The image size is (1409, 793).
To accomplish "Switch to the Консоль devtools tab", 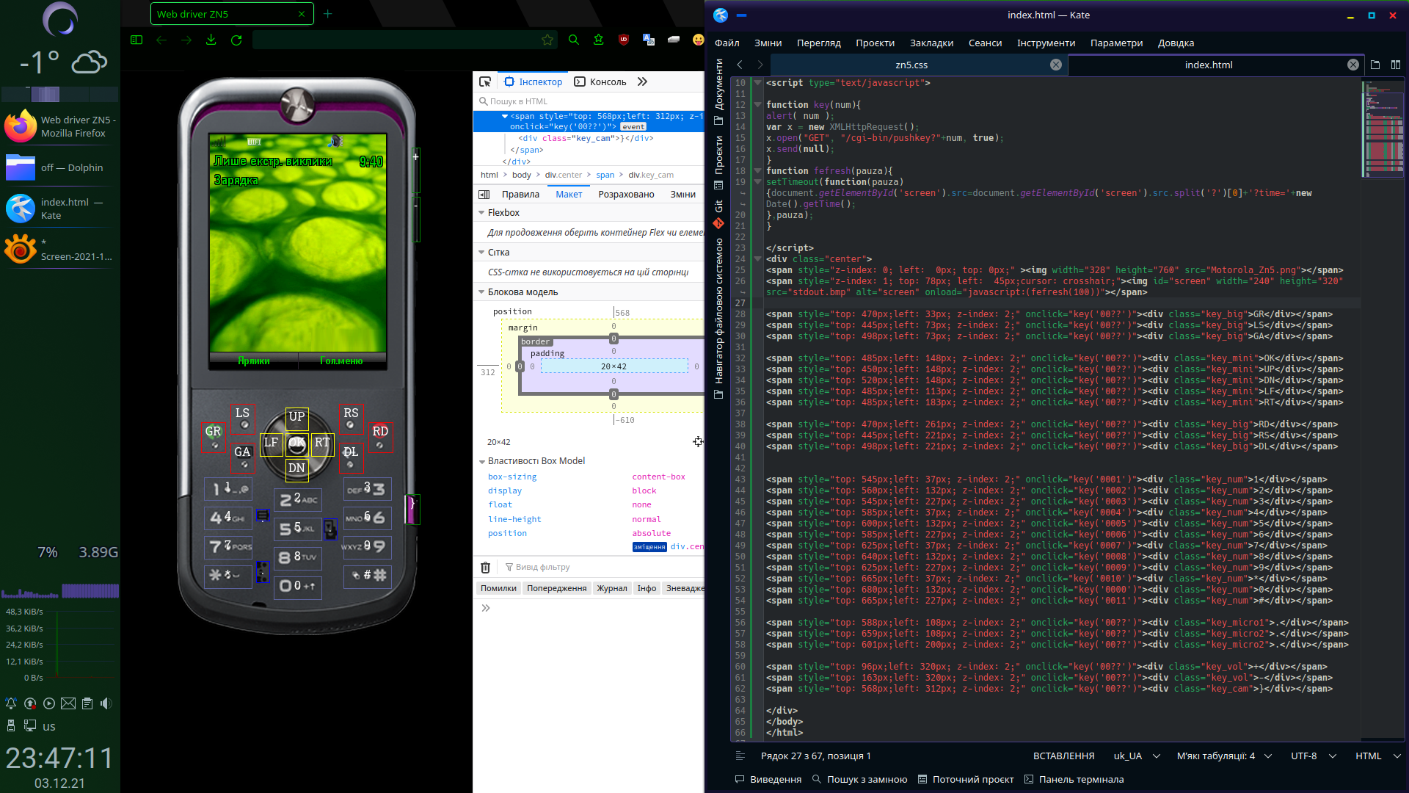I will click(600, 82).
